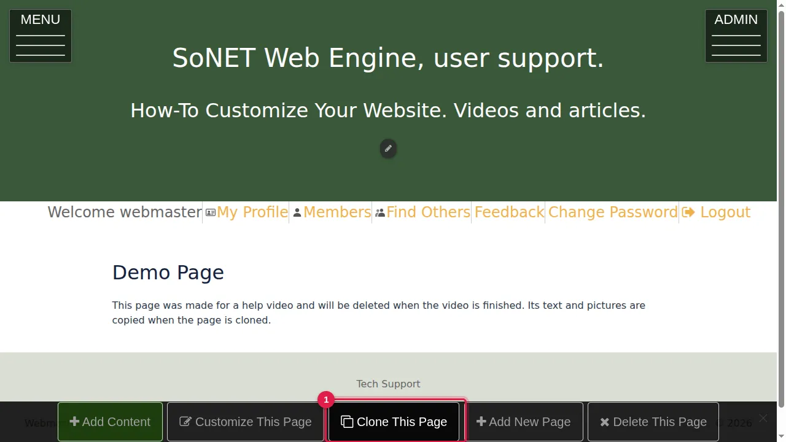
Task: Click the "SoNET Web Engine, user support." title
Action: pos(388,58)
